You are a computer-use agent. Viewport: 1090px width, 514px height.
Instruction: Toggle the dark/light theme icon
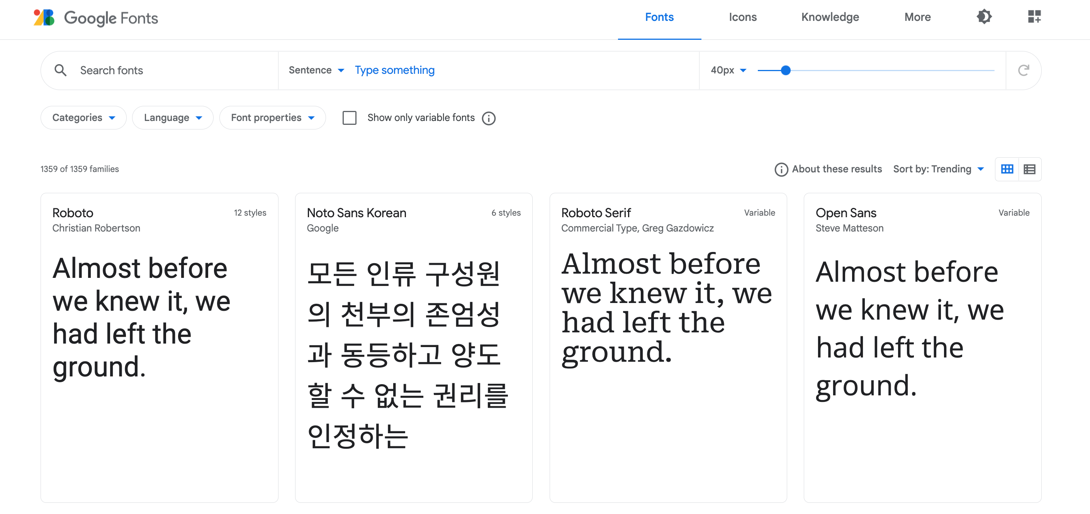[x=984, y=17]
